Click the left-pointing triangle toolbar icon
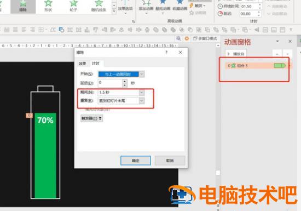 coord(257,30)
